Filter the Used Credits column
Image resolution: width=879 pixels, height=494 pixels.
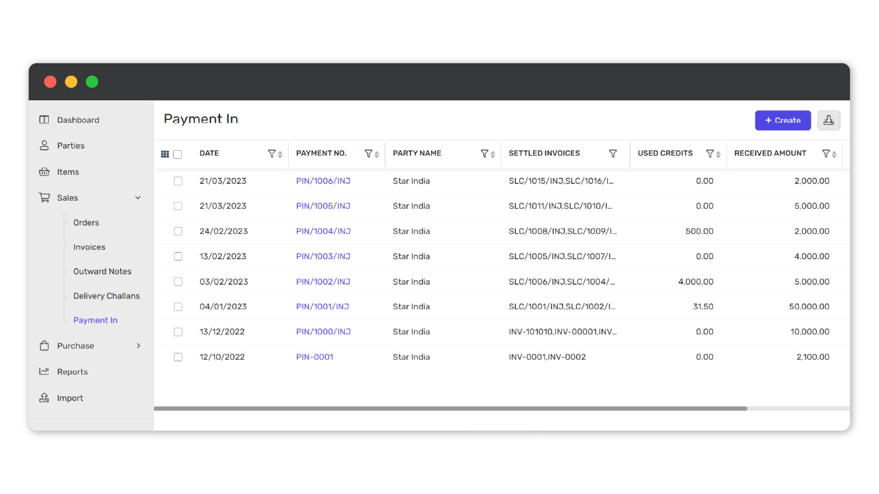710,154
